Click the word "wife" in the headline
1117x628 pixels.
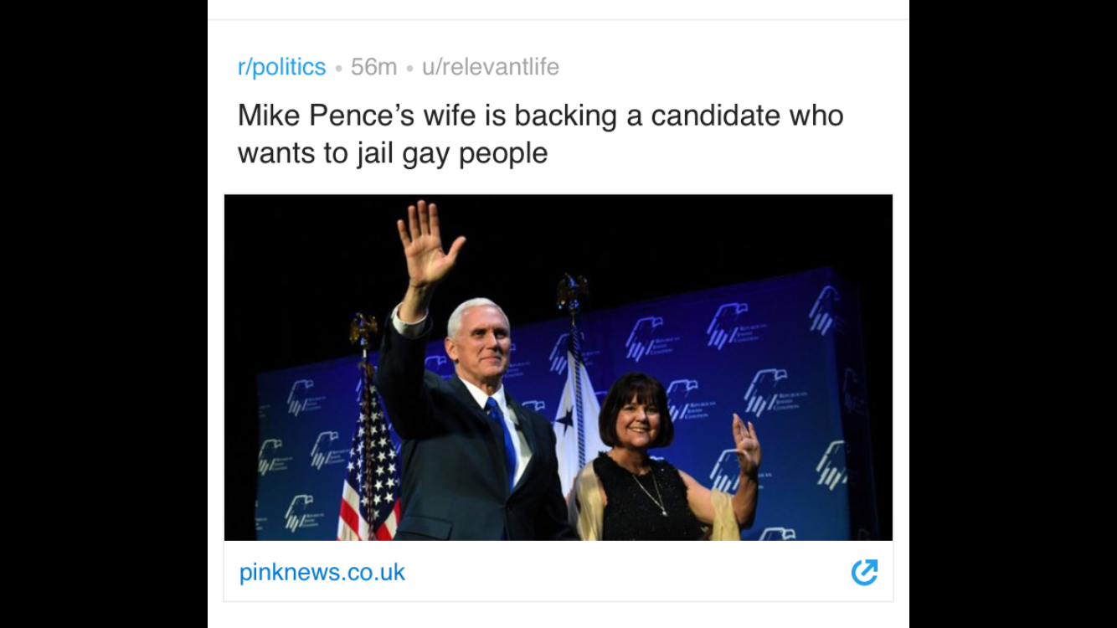pos(451,116)
